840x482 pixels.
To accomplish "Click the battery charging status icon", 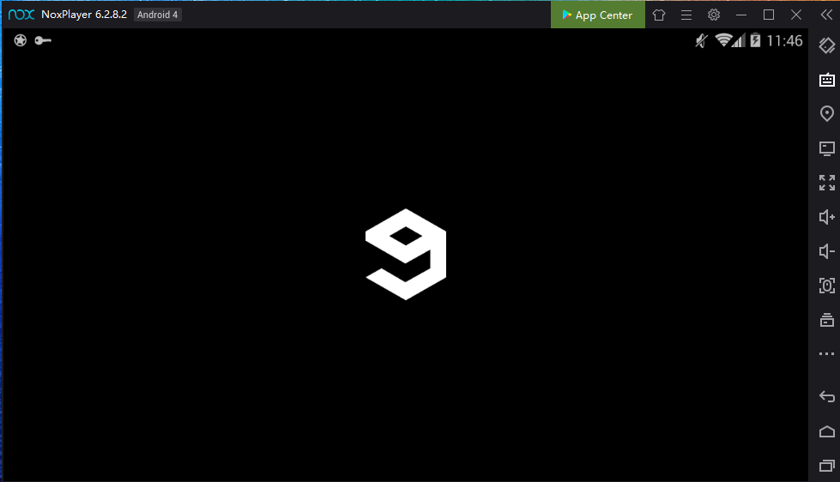I will tap(755, 40).
